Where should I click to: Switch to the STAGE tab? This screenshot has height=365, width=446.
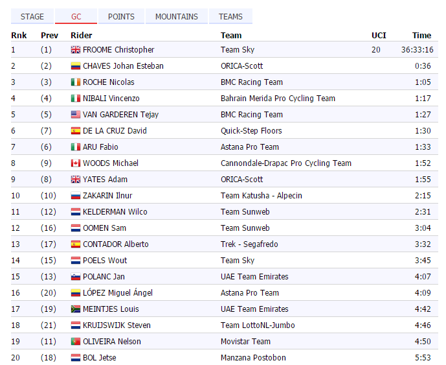[x=32, y=16]
